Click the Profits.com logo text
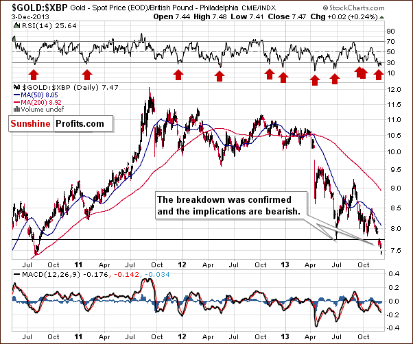This screenshot has height=344, width=413. pyautogui.click(x=80, y=123)
